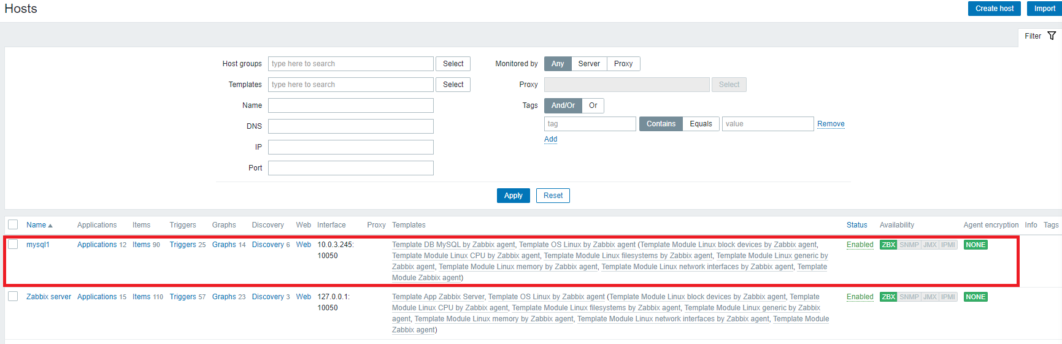Click the tag name input

[590, 124]
